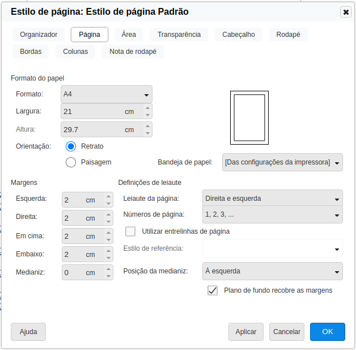356x350 pixels.
Task: Switch to the Cabeçalho tab
Action: (x=238, y=35)
